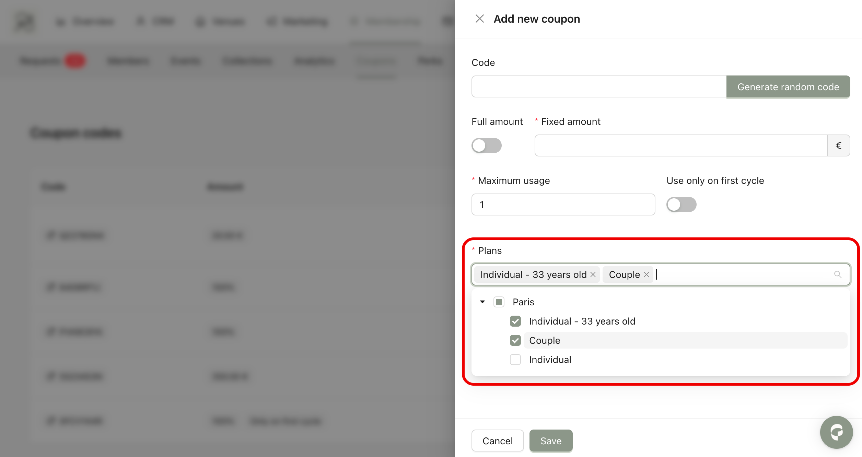Collapse the Paris tree group

(x=482, y=302)
